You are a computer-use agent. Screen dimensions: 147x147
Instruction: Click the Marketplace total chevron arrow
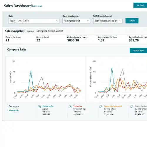(88, 21)
